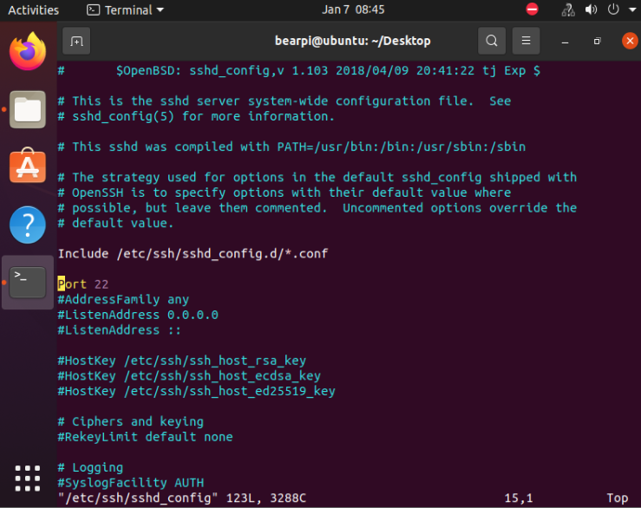Open the terminal hamburger menu
The height and width of the screenshot is (508, 641).
coord(525,41)
